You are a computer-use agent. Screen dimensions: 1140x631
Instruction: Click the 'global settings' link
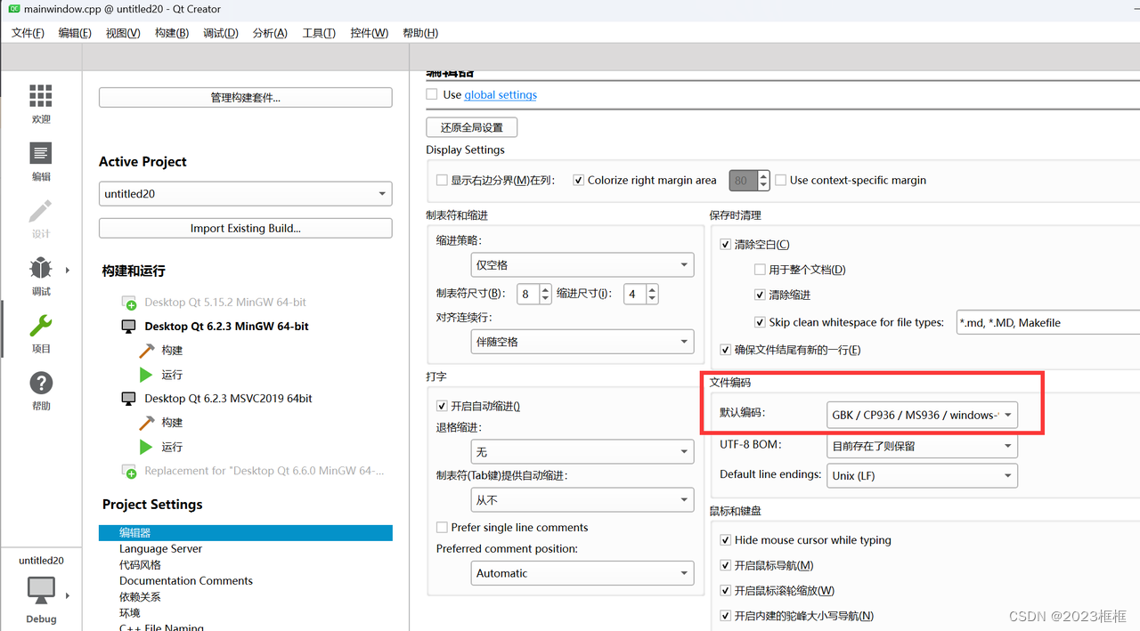pos(500,94)
